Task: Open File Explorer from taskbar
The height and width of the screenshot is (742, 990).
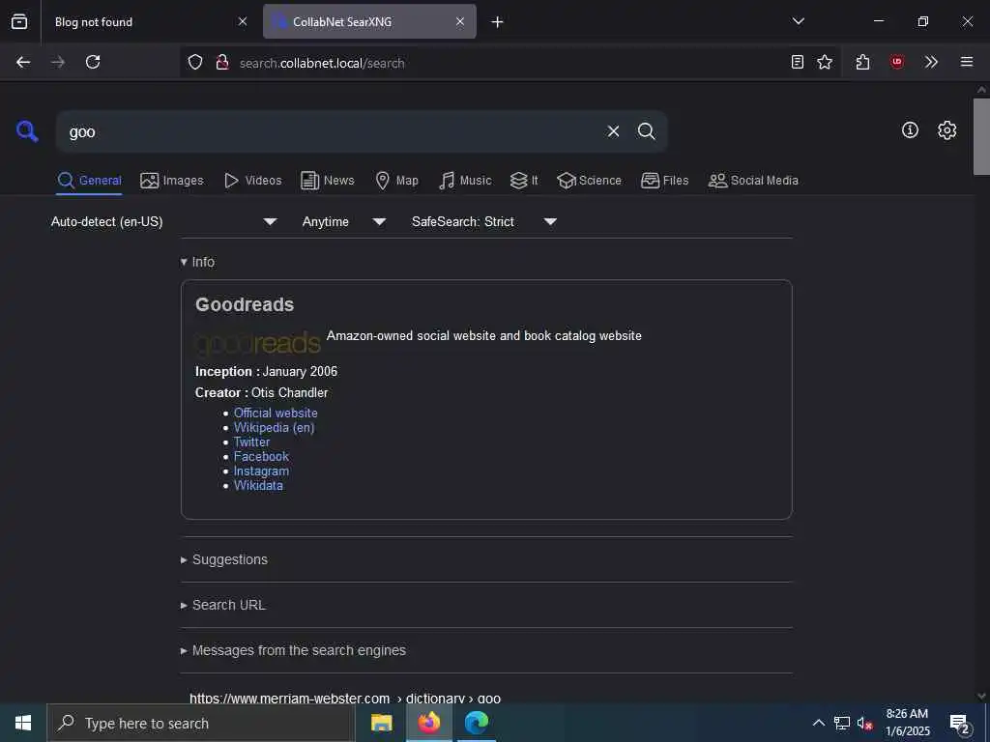Action: 381,723
